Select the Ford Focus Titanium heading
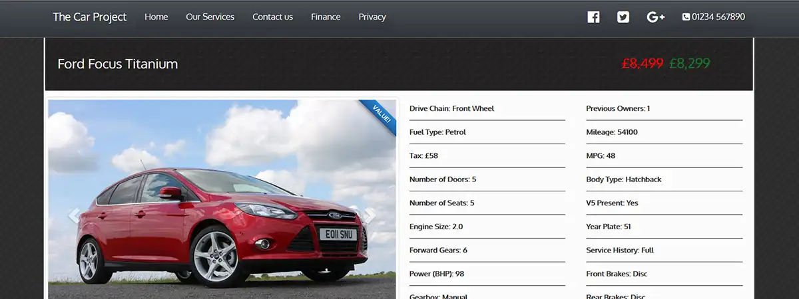This screenshot has height=299, width=799. click(x=118, y=64)
